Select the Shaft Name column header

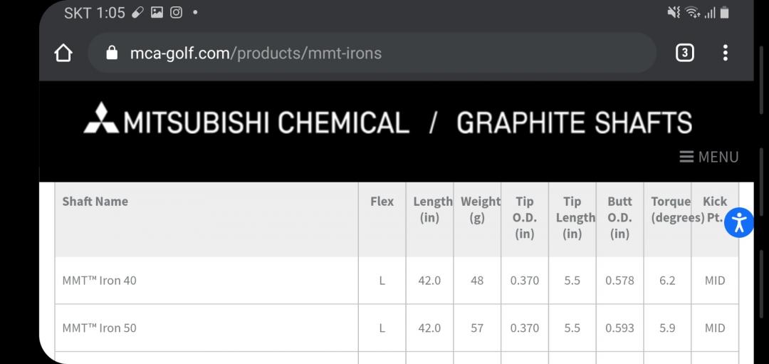tap(95, 202)
